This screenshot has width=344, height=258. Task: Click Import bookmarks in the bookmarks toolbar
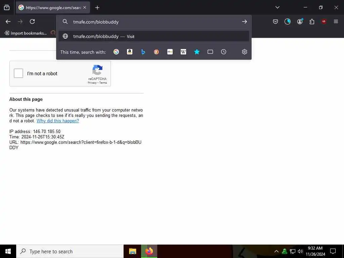26,33
